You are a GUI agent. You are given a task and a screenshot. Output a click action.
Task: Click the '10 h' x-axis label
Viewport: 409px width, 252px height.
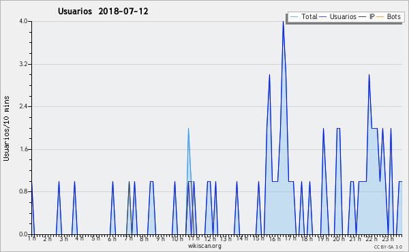[177, 238]
